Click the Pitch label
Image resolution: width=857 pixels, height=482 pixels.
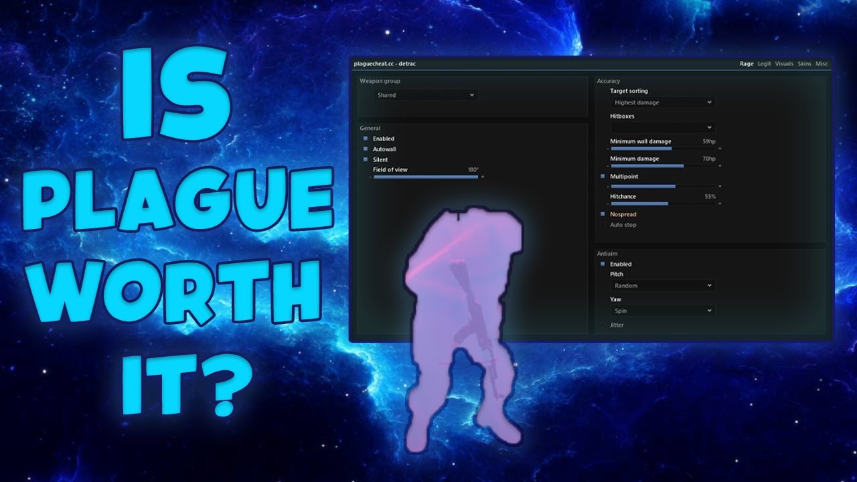click(616, 274)
